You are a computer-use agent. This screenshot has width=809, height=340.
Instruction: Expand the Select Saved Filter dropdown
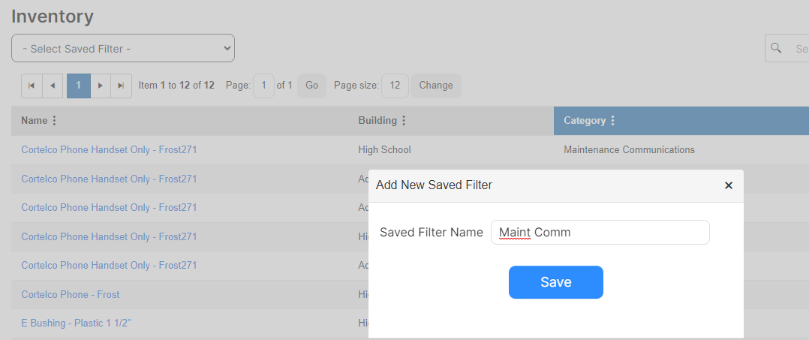tap(123, 49)
